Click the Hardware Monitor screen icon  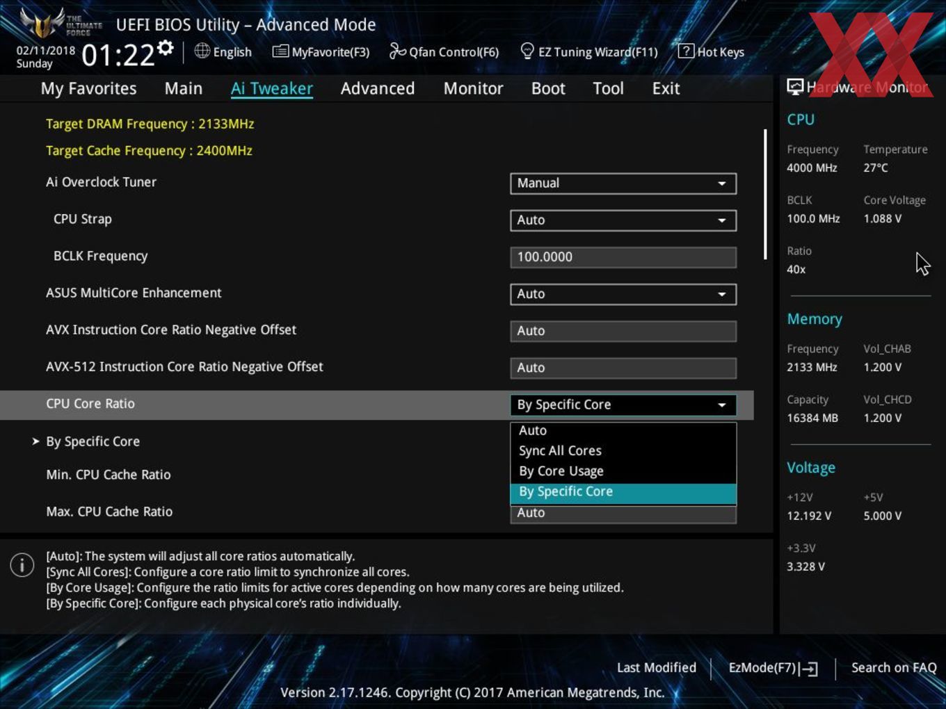[x=795, y=87]
